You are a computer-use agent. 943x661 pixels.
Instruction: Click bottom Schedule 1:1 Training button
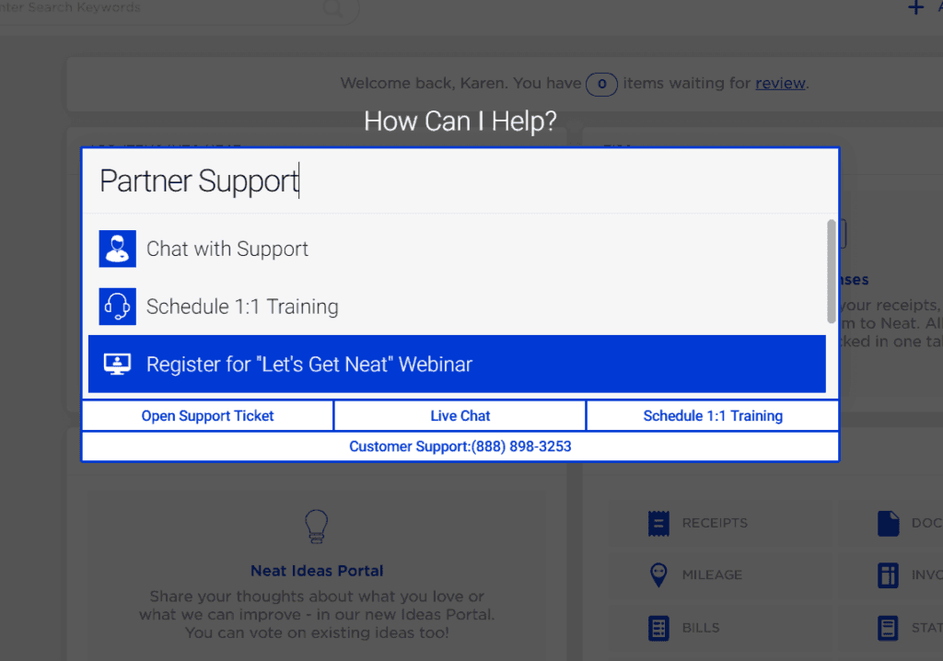coord(713,415)
